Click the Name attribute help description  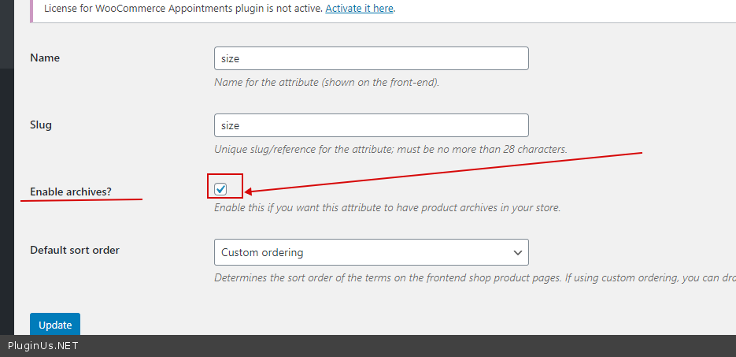click(327, 82)
